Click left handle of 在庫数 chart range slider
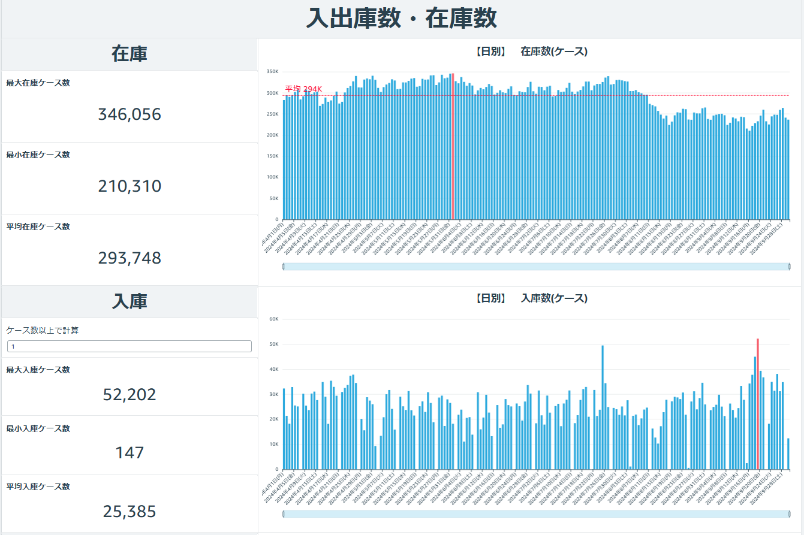804x535 pixels. [x=283, y=267]
